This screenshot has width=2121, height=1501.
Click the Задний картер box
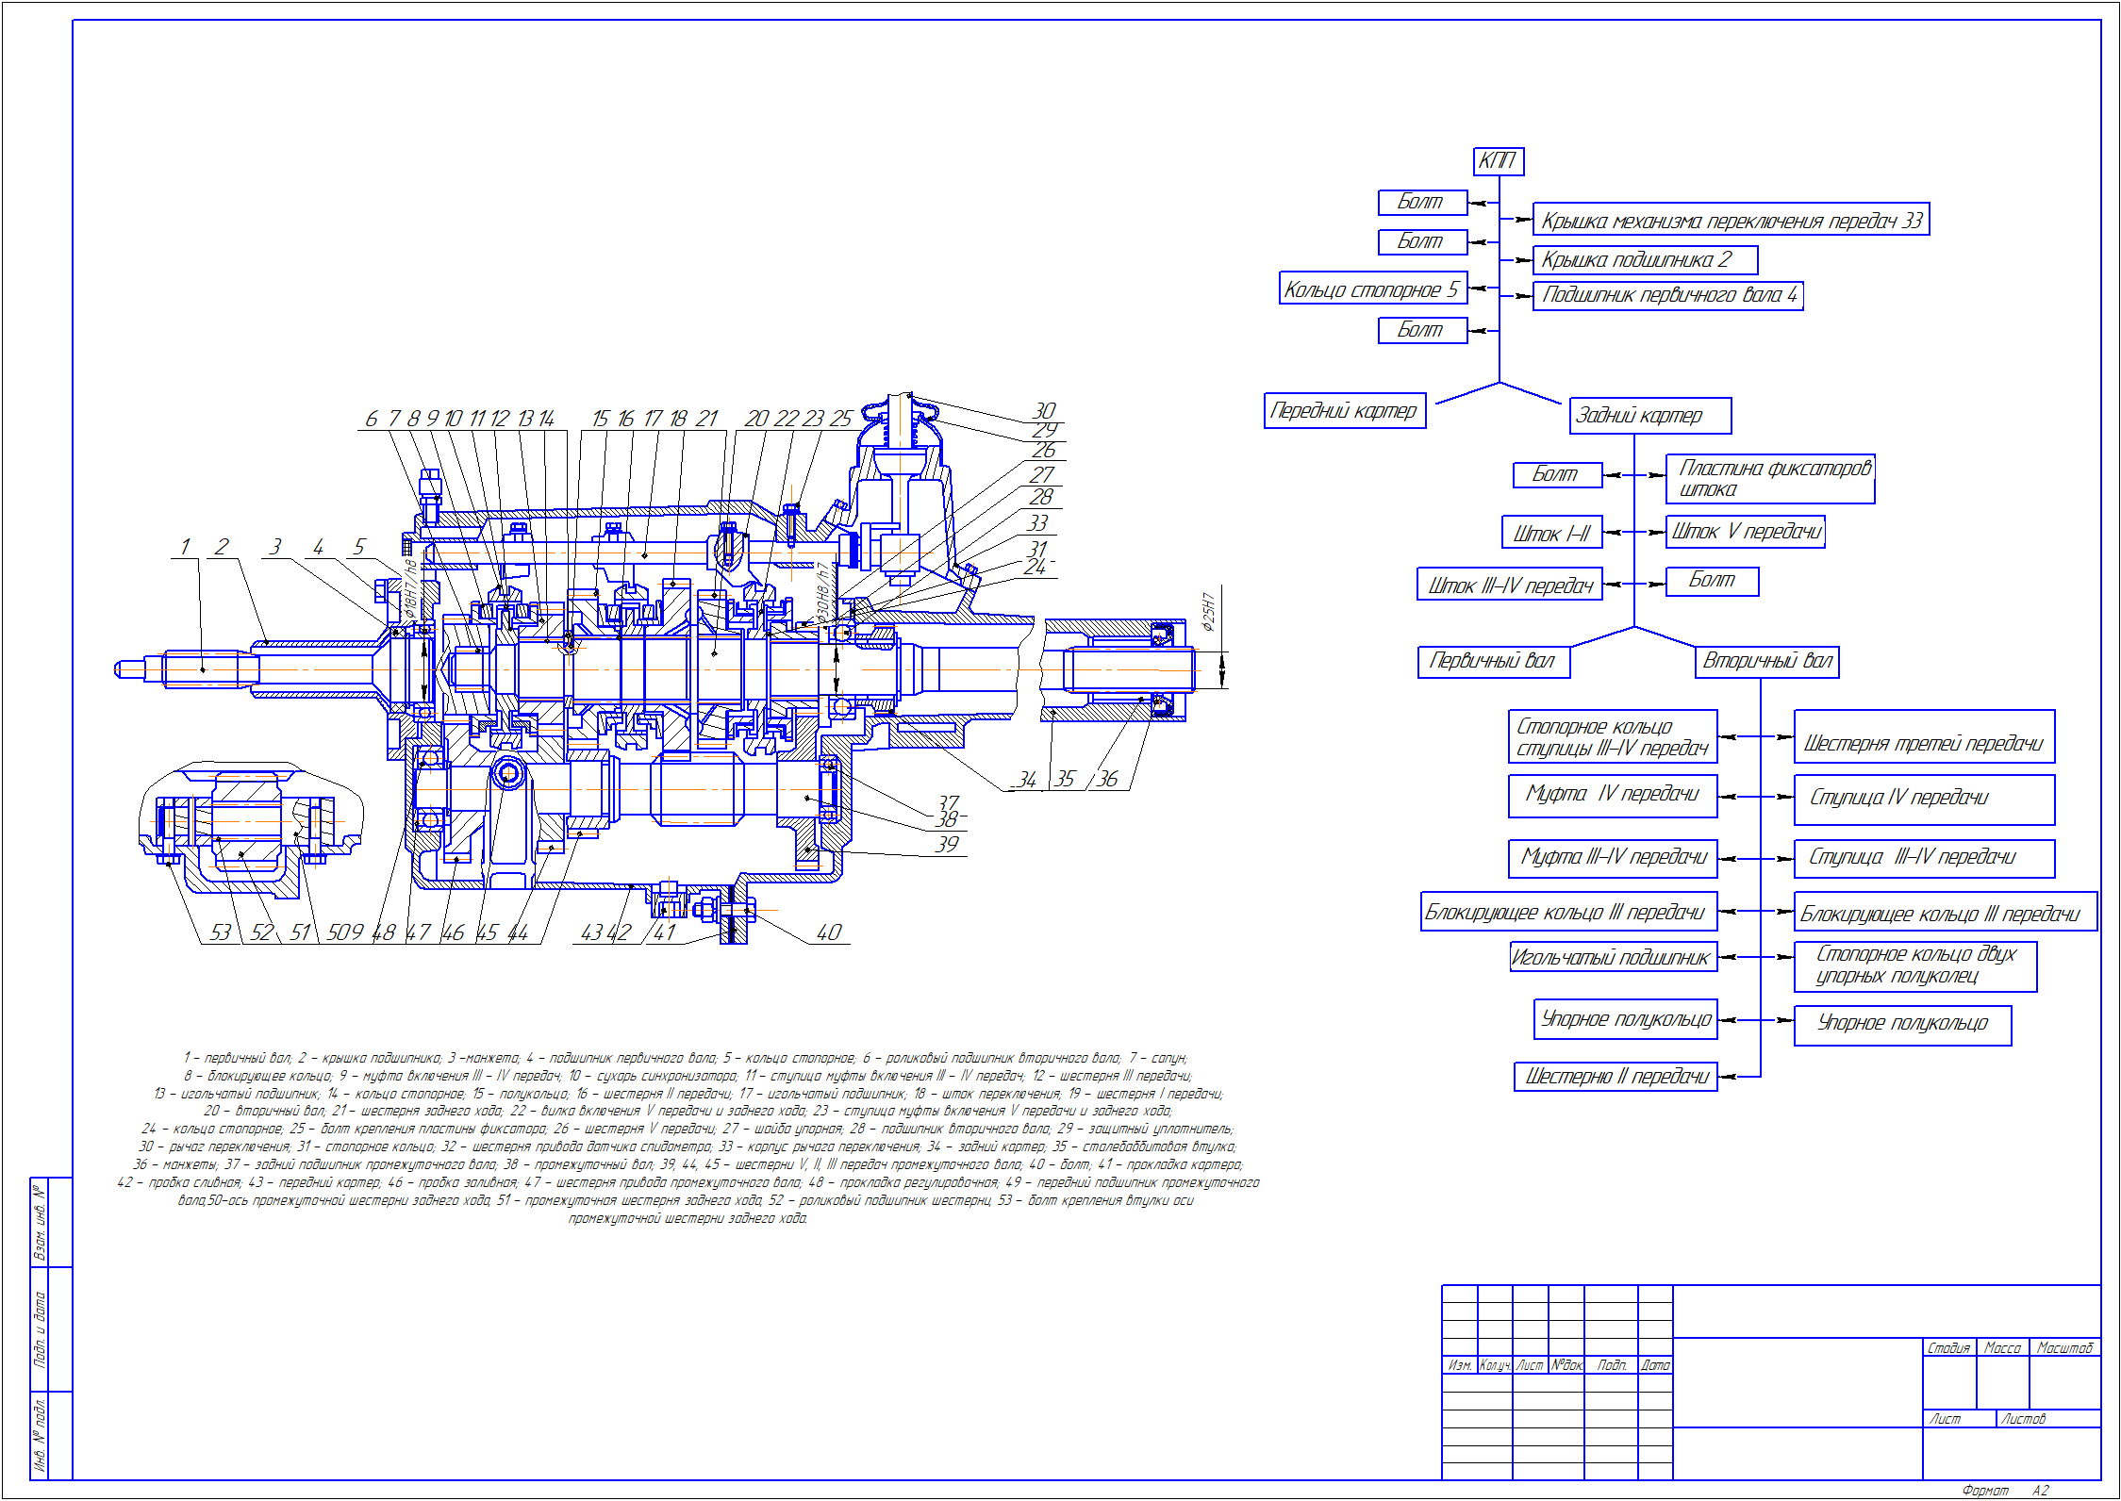pos(1649,416)
